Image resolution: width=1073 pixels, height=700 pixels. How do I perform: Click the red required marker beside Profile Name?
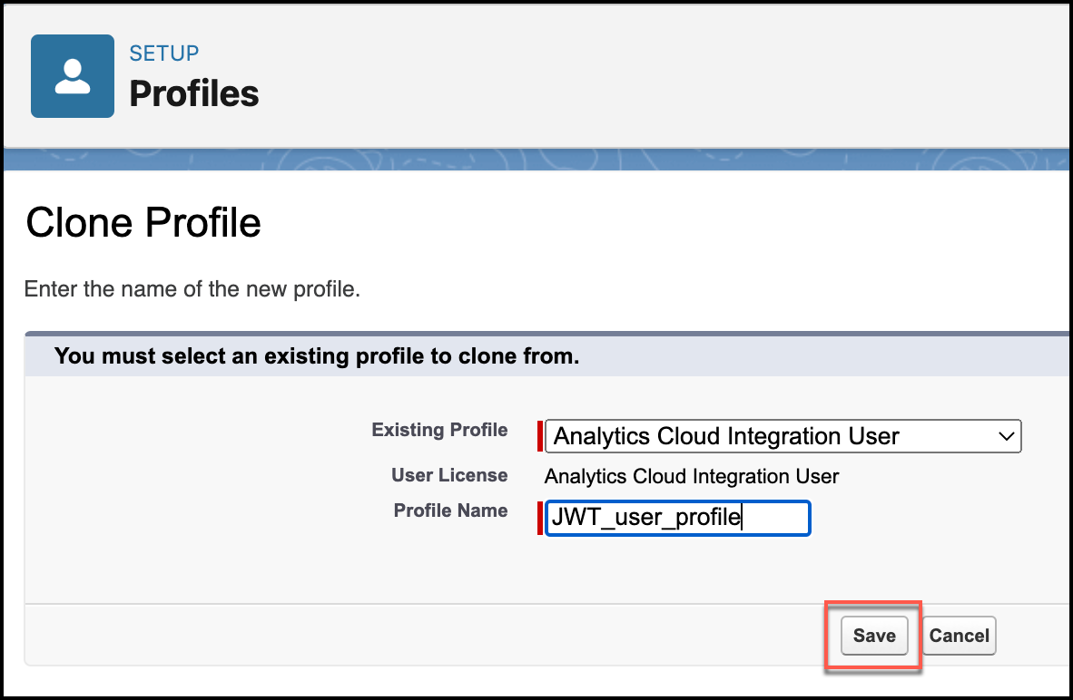[540, 519]
